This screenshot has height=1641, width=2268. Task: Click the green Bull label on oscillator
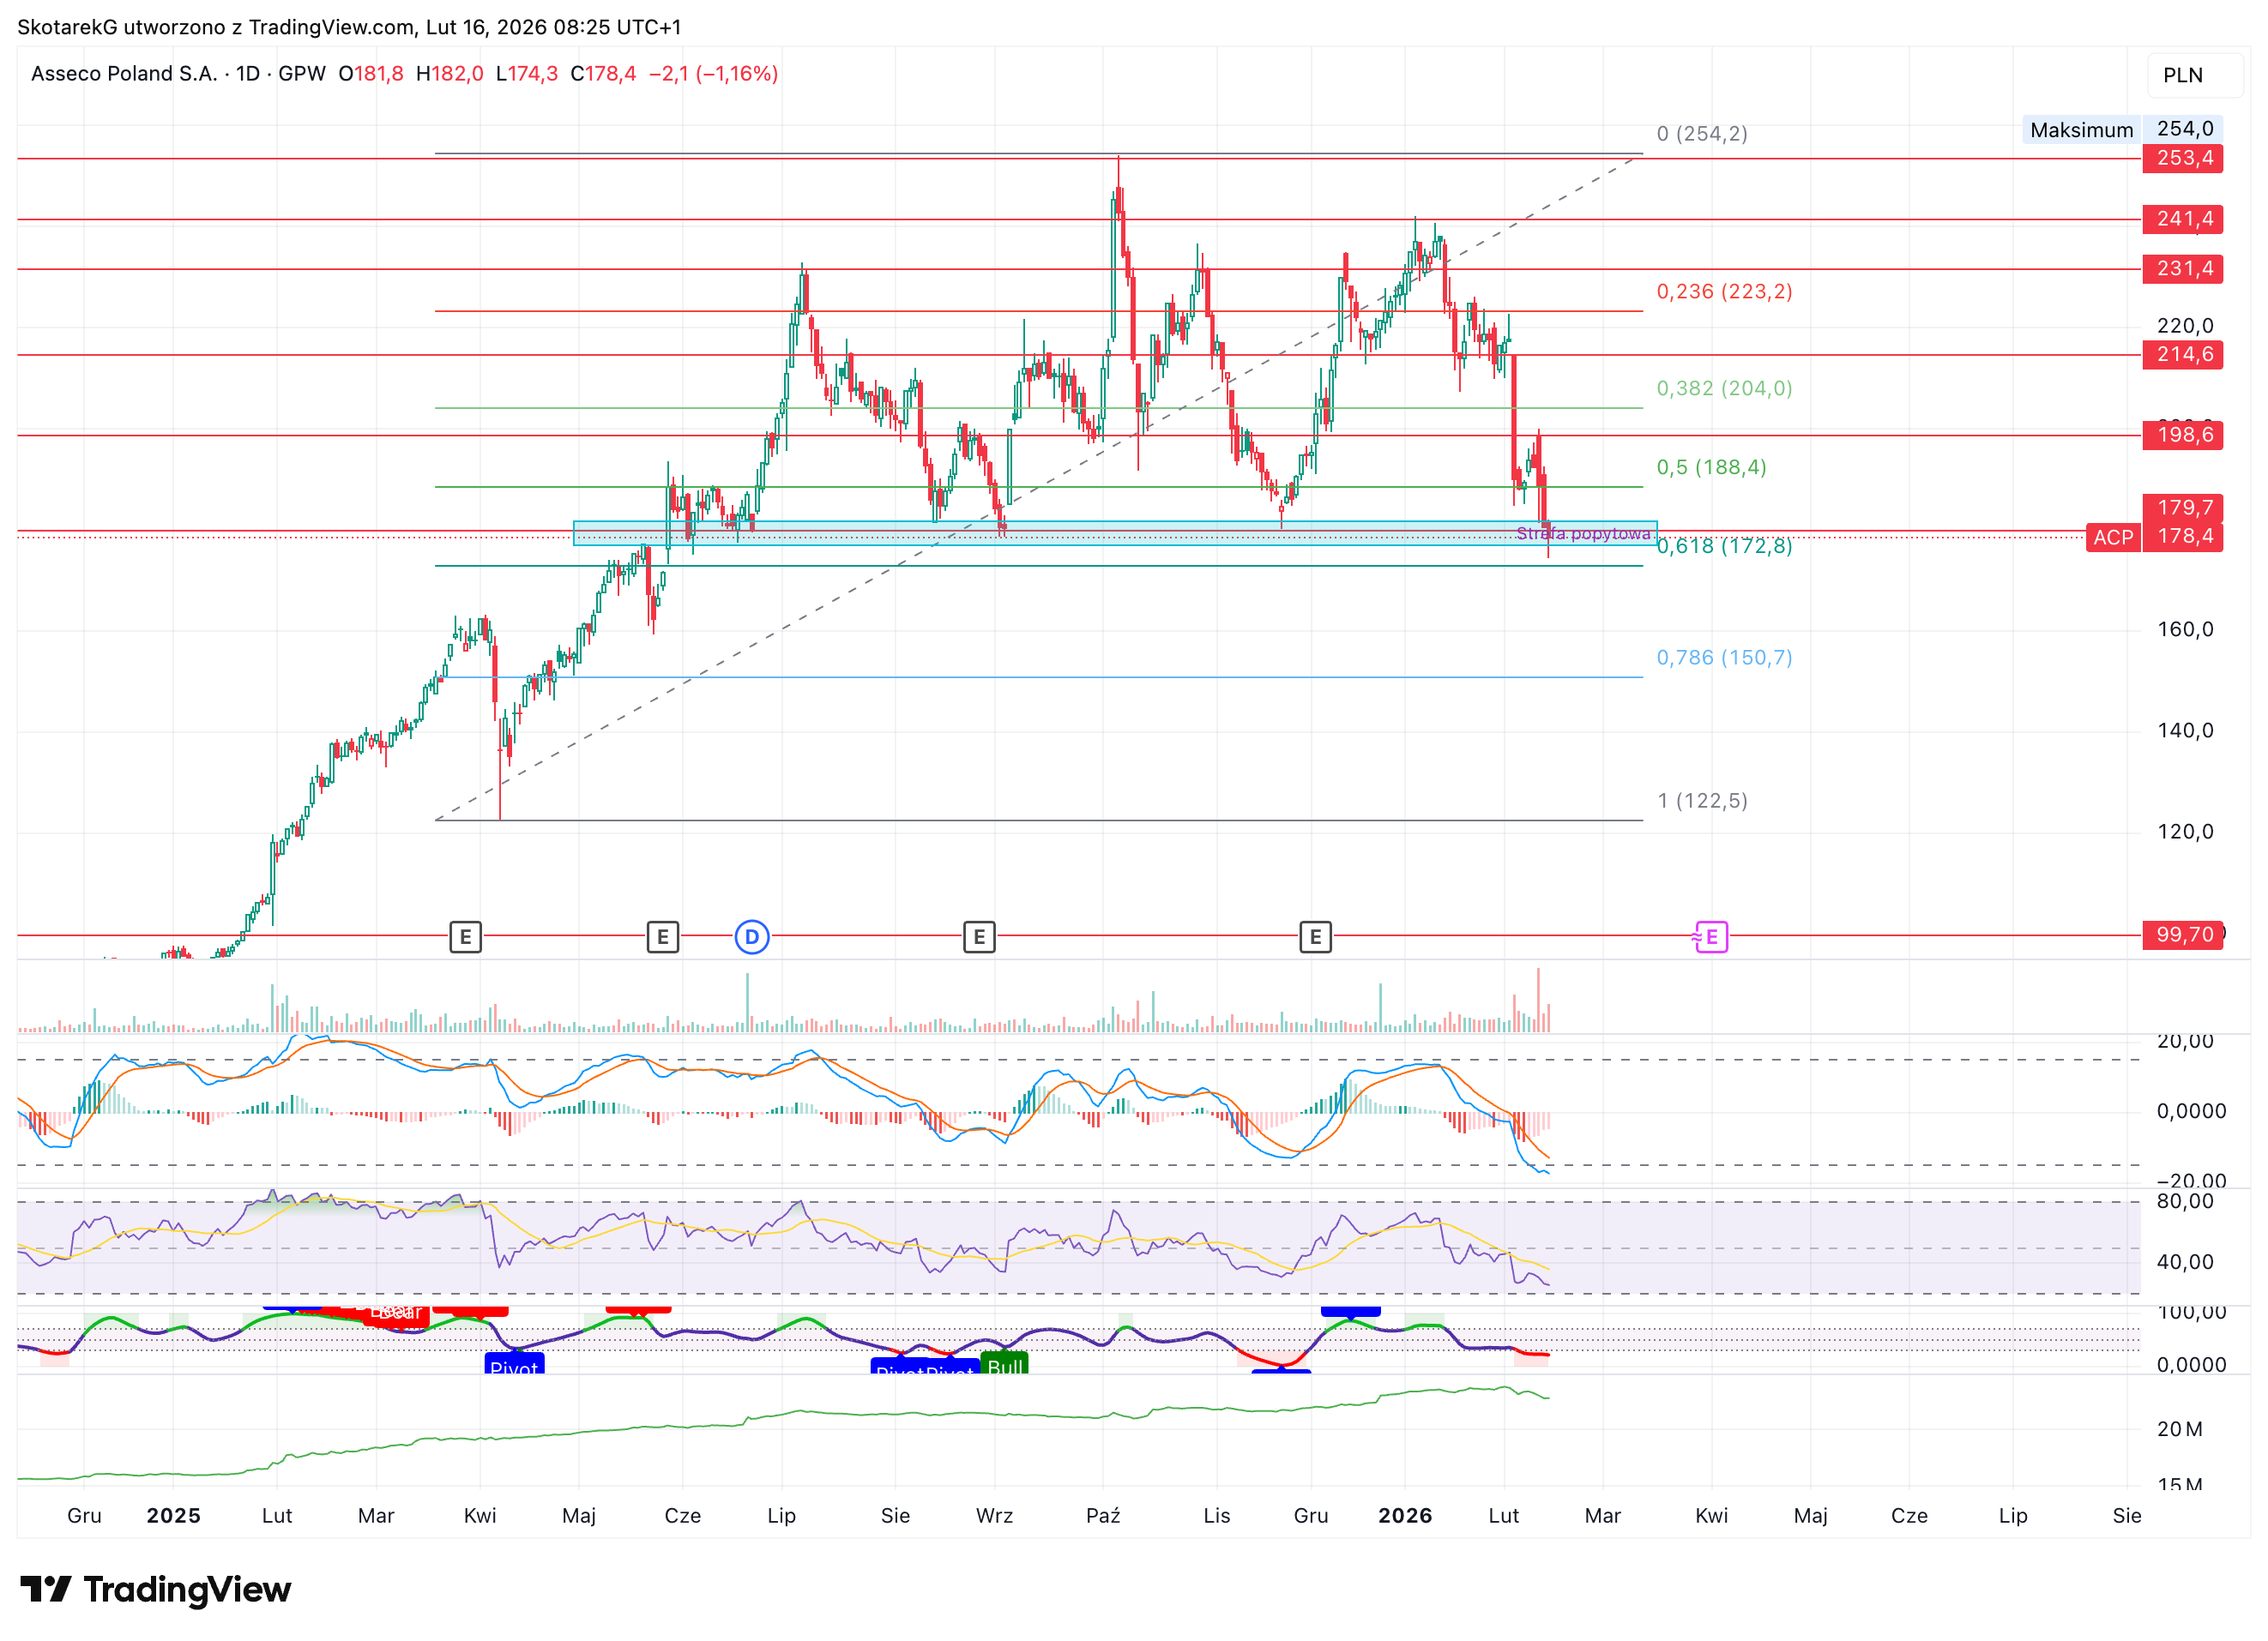pyautogui.click(x=1005, y=1364)
